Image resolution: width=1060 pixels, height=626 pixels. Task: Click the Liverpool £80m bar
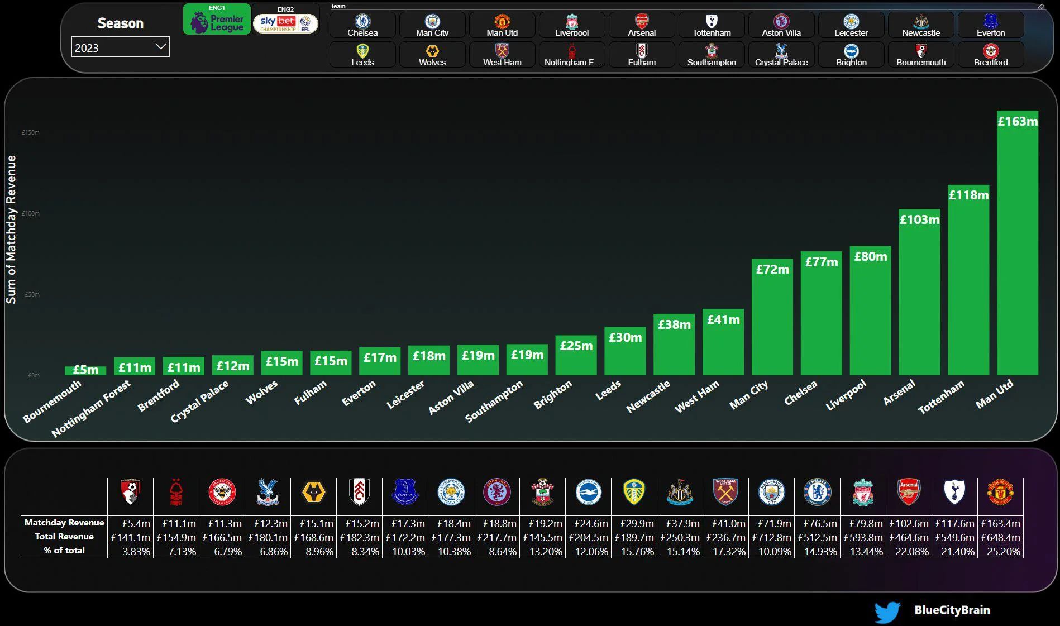tap(870, 310)
